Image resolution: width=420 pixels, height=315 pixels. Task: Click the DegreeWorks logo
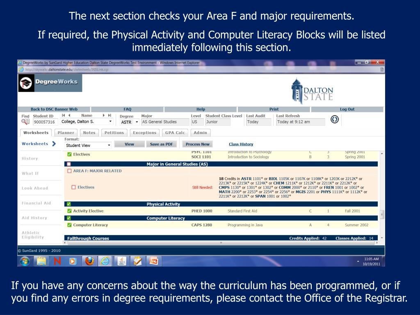pyautogui.click(x=50, y=82)
